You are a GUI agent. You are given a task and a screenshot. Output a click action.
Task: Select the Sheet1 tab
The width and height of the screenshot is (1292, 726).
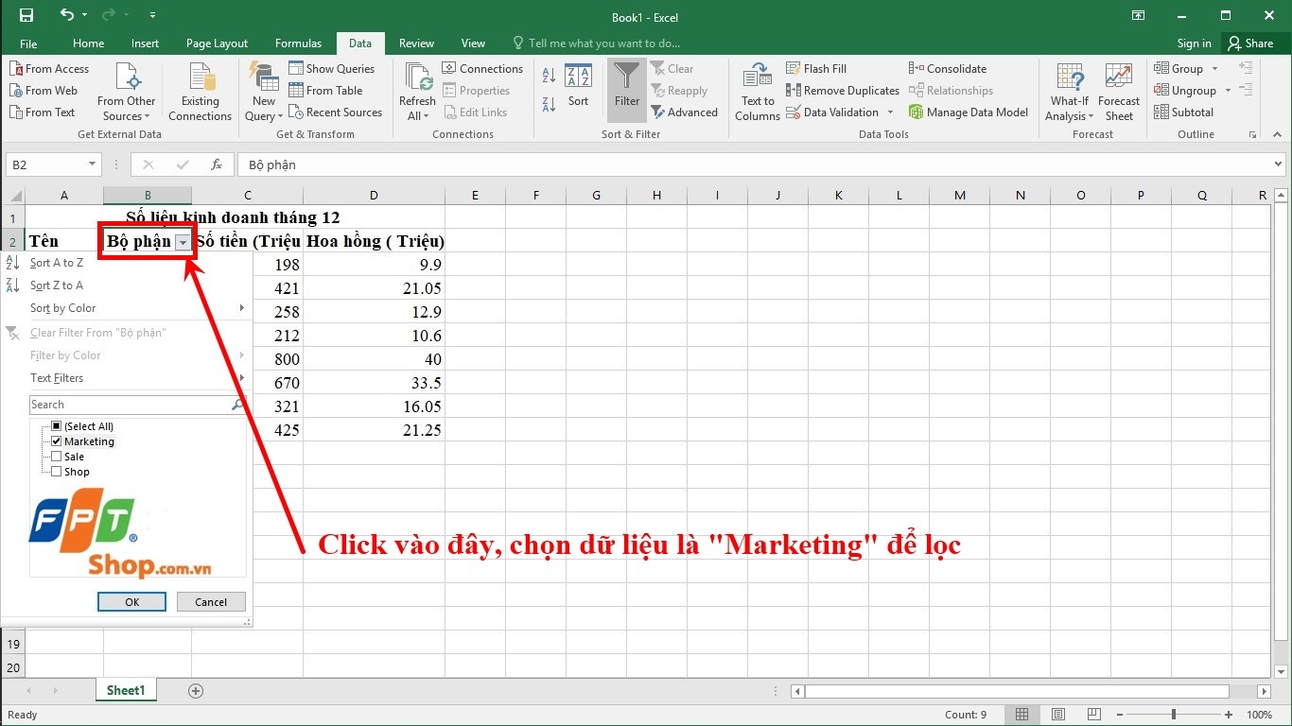(126, 691)
